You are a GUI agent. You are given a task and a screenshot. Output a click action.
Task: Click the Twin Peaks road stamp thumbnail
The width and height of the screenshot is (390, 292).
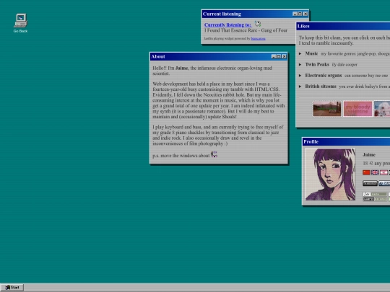pyautogui.click(x=327, y=109)
